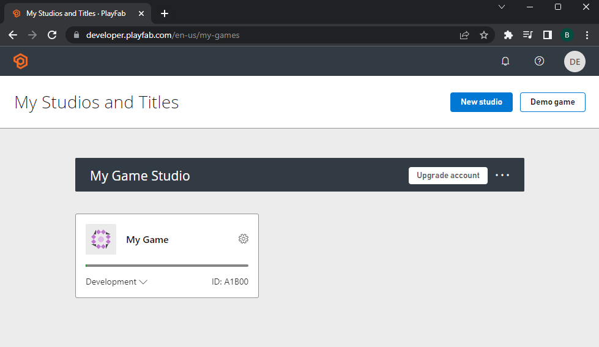Viewport: 599px width, 347px height.
Task: Click the Demo game button
Action: pyautogui.click(x=552, y=102)
